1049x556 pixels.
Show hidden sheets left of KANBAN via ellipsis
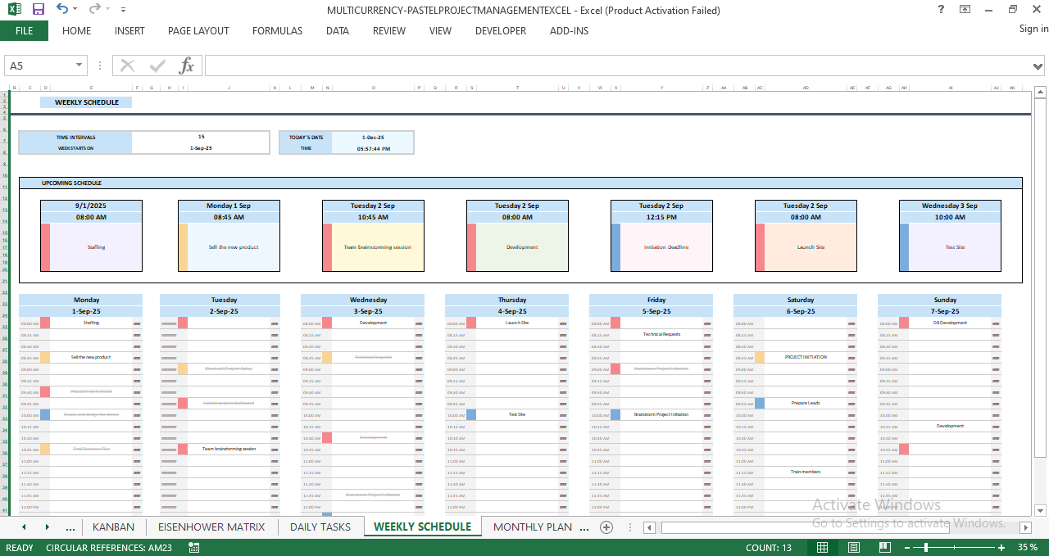pyautogui.click(x=70, y=527)
